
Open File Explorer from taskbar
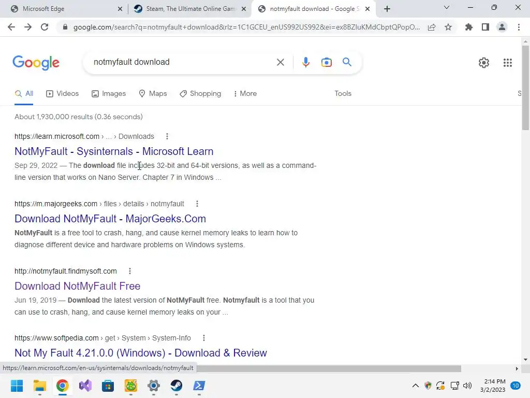pyautogui.click(x=39, y=386)
